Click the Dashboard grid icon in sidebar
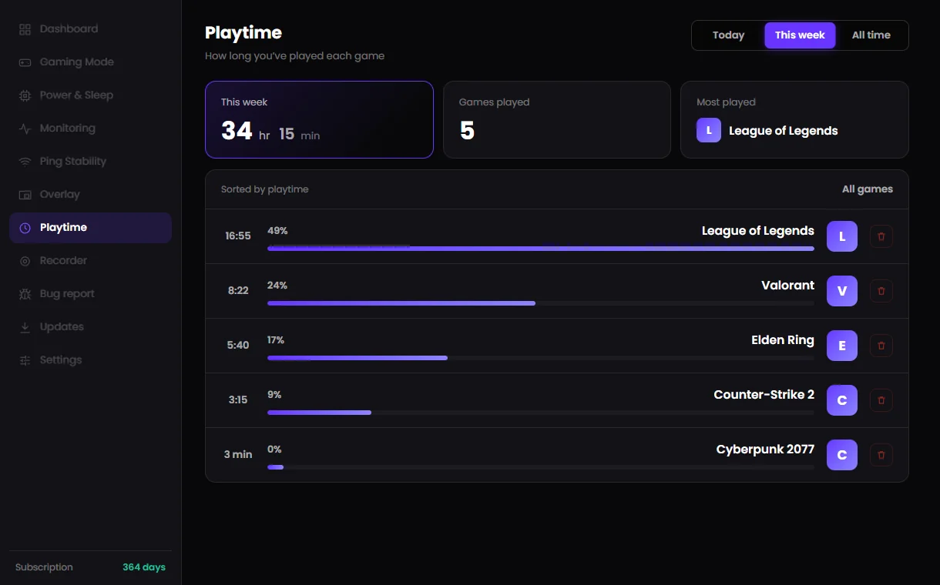This screenshot has height=585, width=940. click(x=25, y=29)
